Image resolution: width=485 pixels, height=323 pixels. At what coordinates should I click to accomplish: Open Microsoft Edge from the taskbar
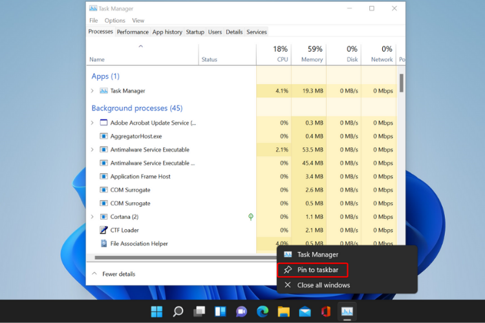click(263, 311)
